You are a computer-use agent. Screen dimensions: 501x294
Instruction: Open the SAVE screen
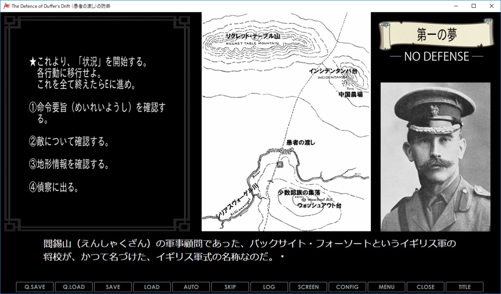(x=113, y=287)
